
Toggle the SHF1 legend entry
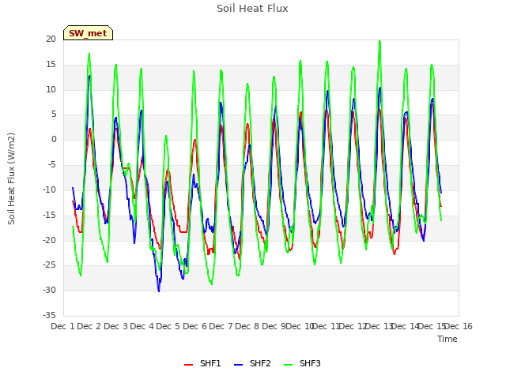202,363
